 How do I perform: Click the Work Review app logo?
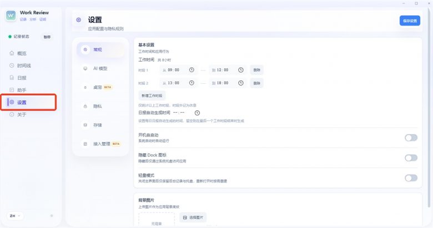tap(11, 16)
